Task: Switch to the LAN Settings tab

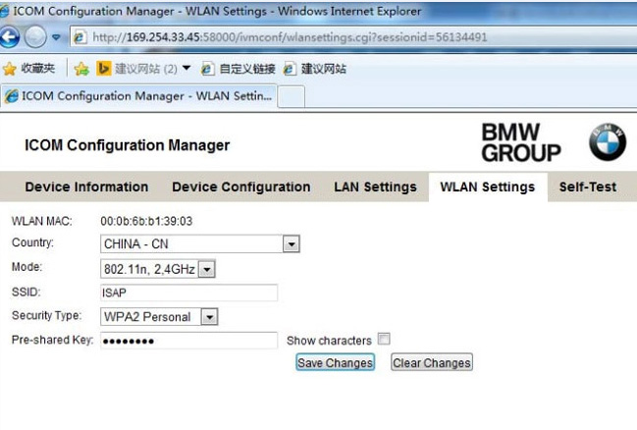Action: point(375,187)
